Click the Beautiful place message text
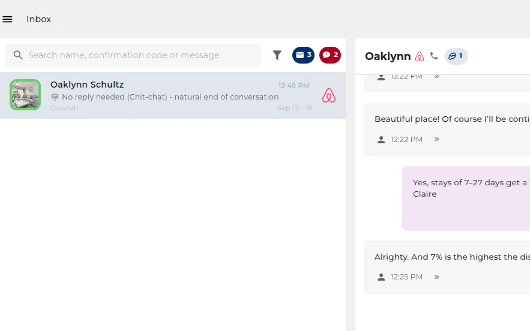Screen dimensions: 530x331 point(452,119)
